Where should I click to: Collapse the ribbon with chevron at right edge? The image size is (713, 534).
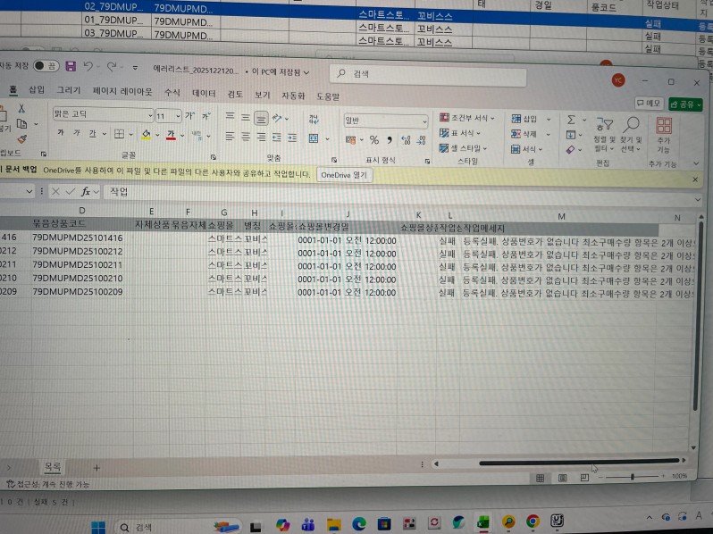[x=696, y=163]
